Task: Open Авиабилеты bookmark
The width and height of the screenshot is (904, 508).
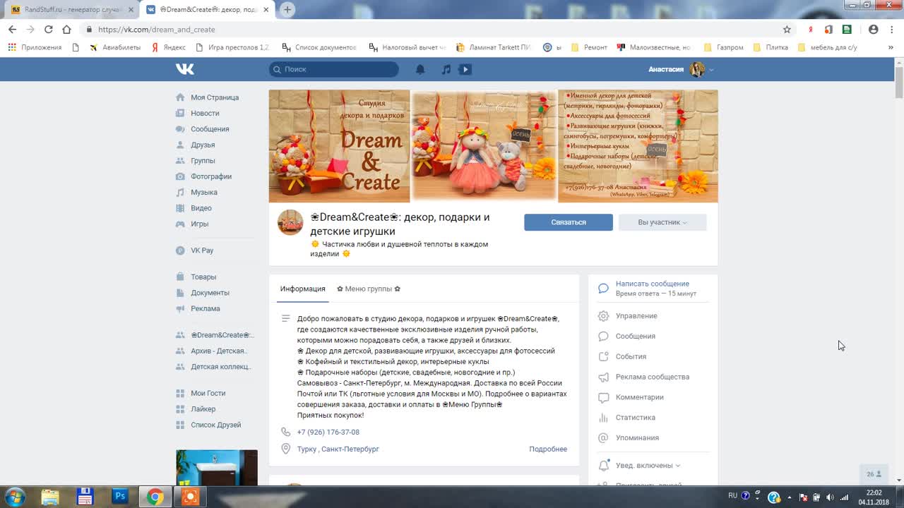Action: coord(114,47)
